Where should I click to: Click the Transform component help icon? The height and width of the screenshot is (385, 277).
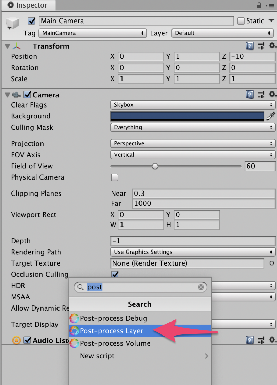point(249,46)
